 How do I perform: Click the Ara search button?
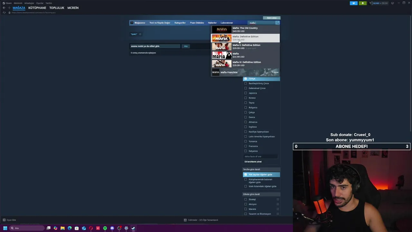(x=186, y=46)
